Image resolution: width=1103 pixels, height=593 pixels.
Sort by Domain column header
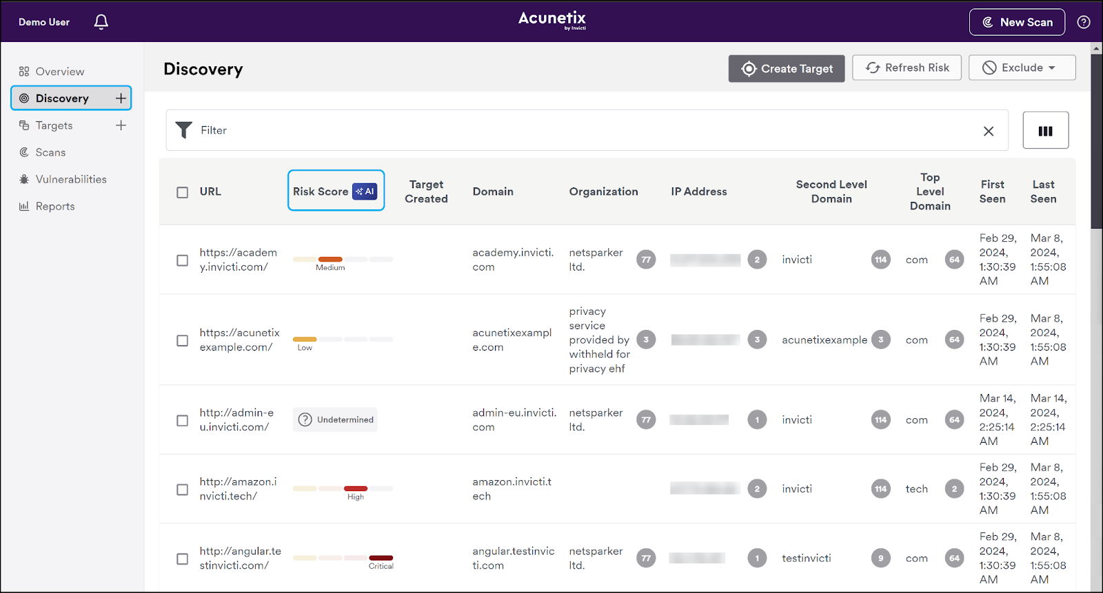click(x=493, y=191)
